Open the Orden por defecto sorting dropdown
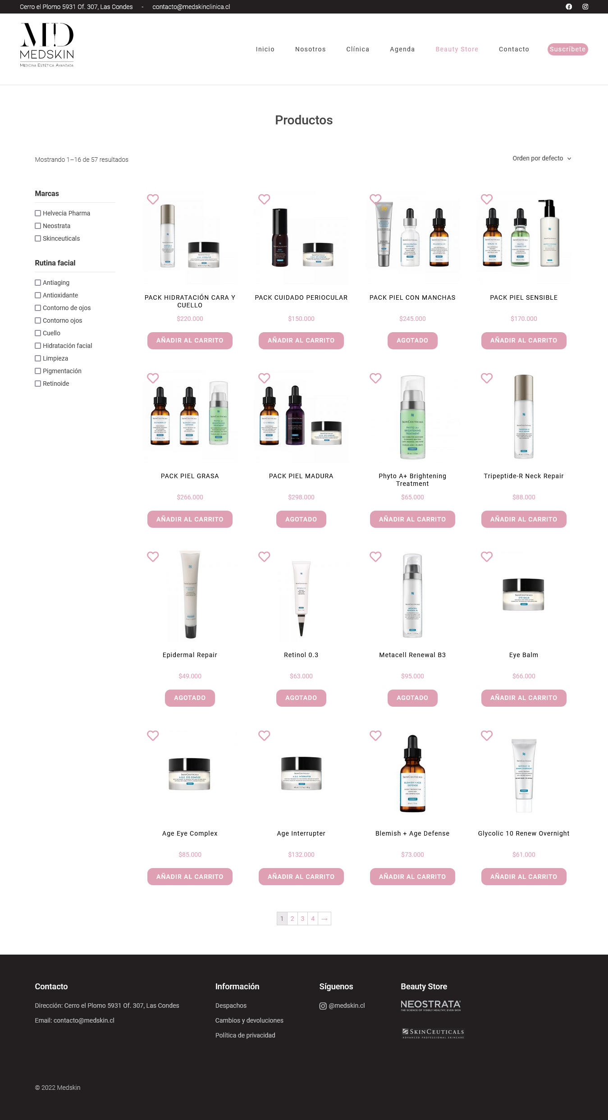 (542, 158)
